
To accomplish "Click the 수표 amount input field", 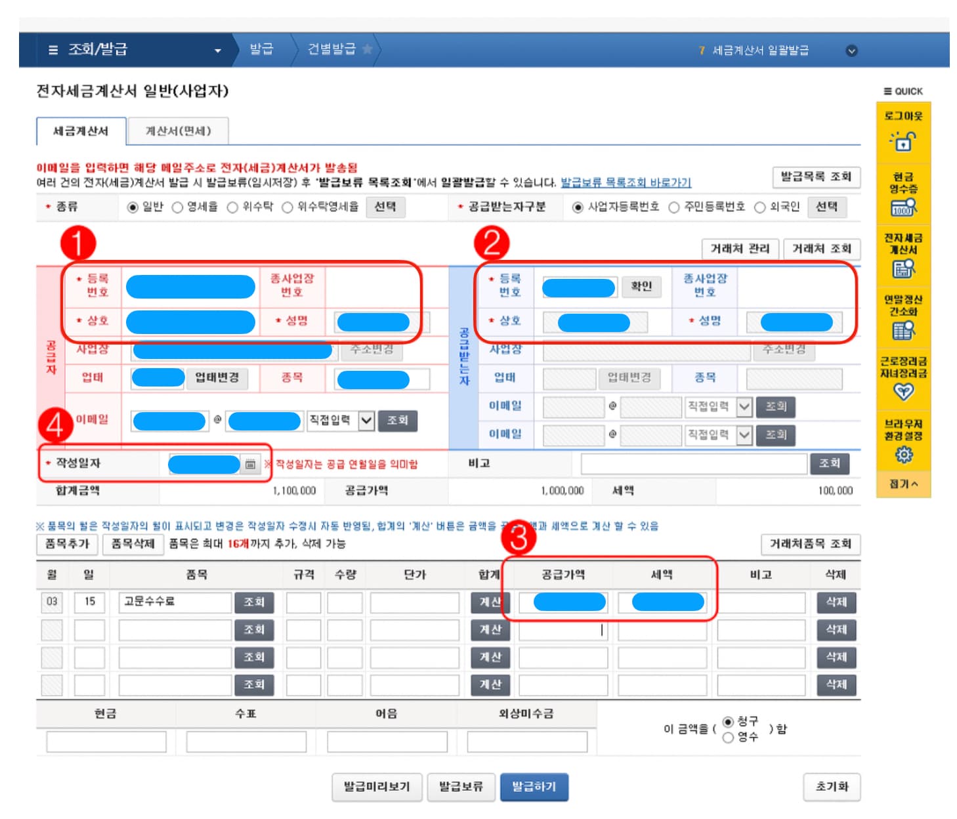I will click(x=246, y=742).
